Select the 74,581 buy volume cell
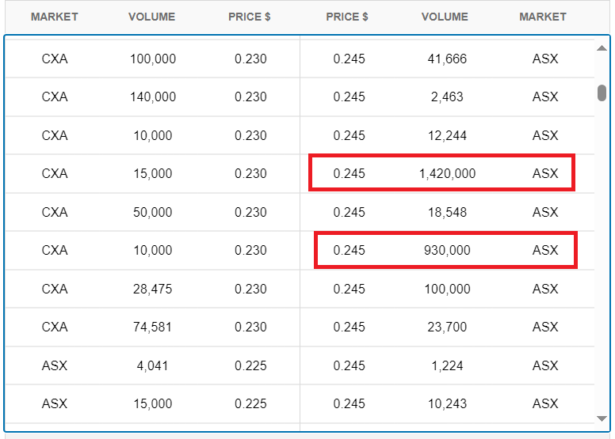The image size is (615, 439). pyautogui.click(x=152, y=327)
